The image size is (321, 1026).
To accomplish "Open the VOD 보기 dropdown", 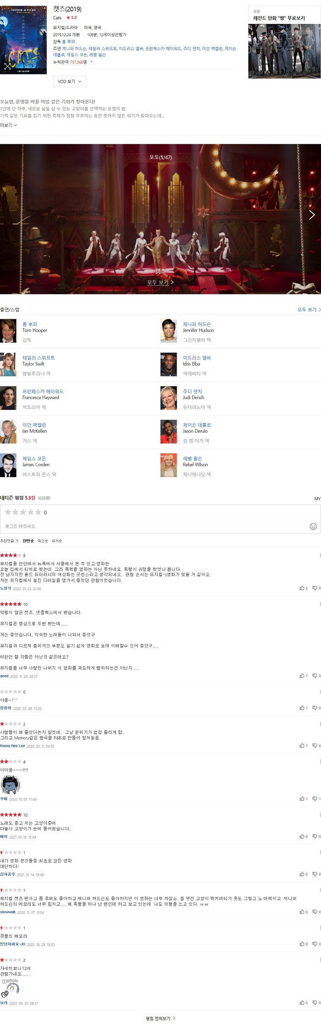I will 69,81.
